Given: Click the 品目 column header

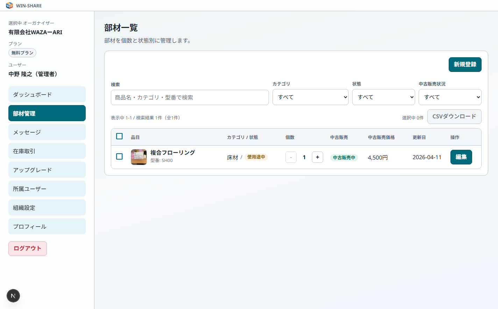Looking at the screenshot, I should click(x=135, y=138).
